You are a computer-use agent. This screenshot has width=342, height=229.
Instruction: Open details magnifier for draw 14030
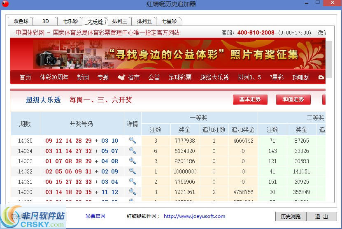[x=133, y=192]
